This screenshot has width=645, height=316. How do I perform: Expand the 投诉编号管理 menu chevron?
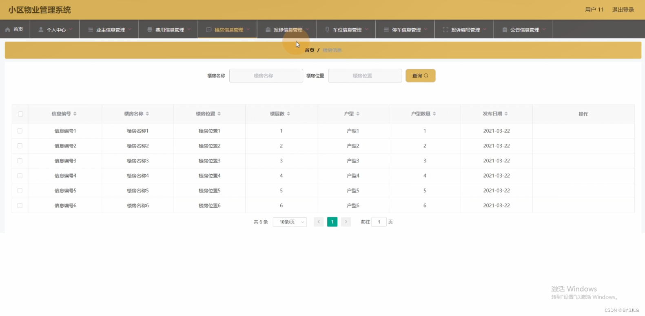point(485,29)
